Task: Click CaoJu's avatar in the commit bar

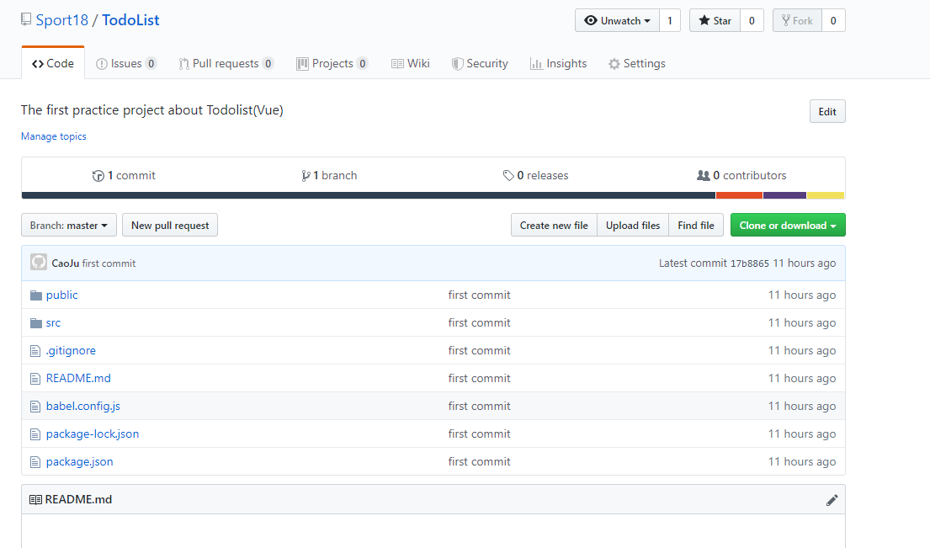Action: pos(39,262)
